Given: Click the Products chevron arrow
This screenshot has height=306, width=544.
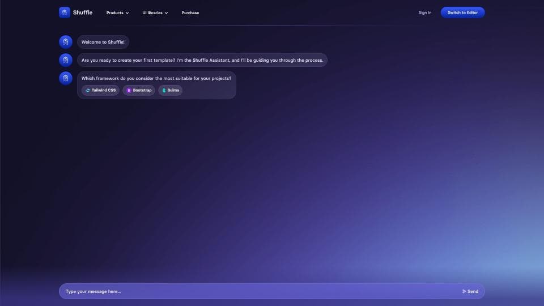Looking at the screenshot, I should (x=127, y=13).
